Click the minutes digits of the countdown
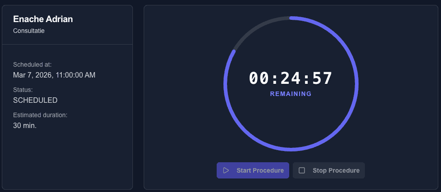 [291, 78]
